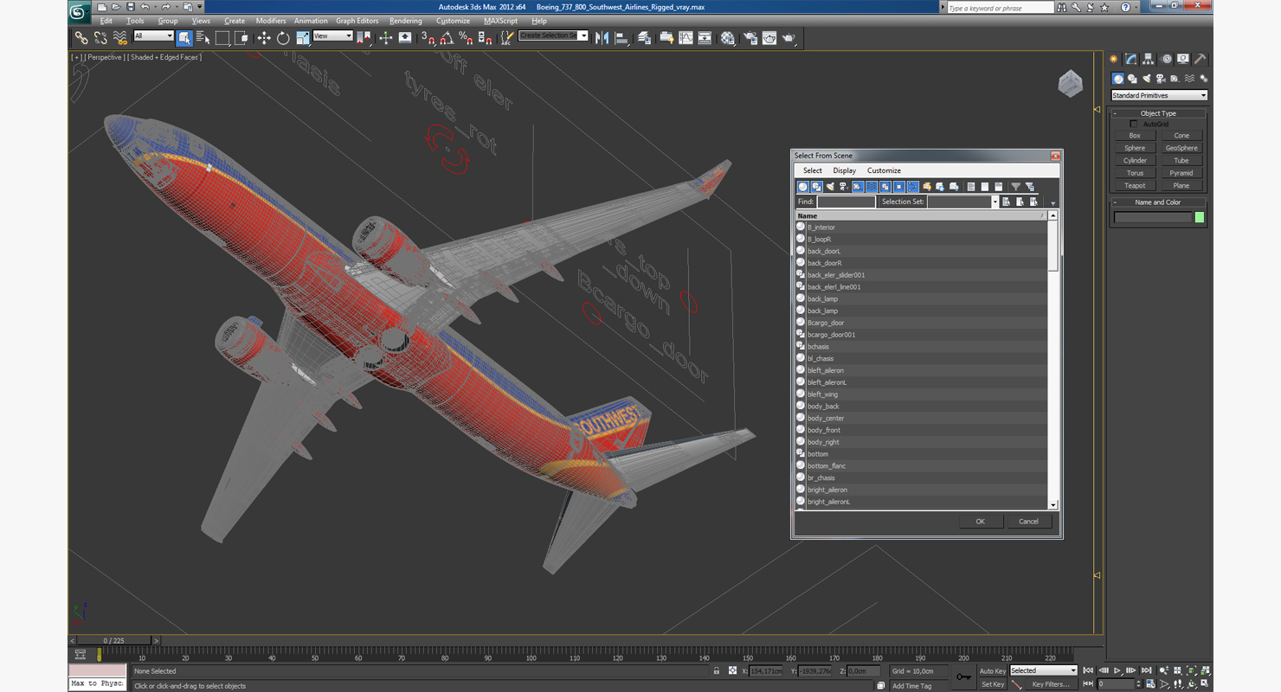Screen dimensions: 1281x692
Task: Select Cameras category in Create panel
Action: coord(1161,79)
